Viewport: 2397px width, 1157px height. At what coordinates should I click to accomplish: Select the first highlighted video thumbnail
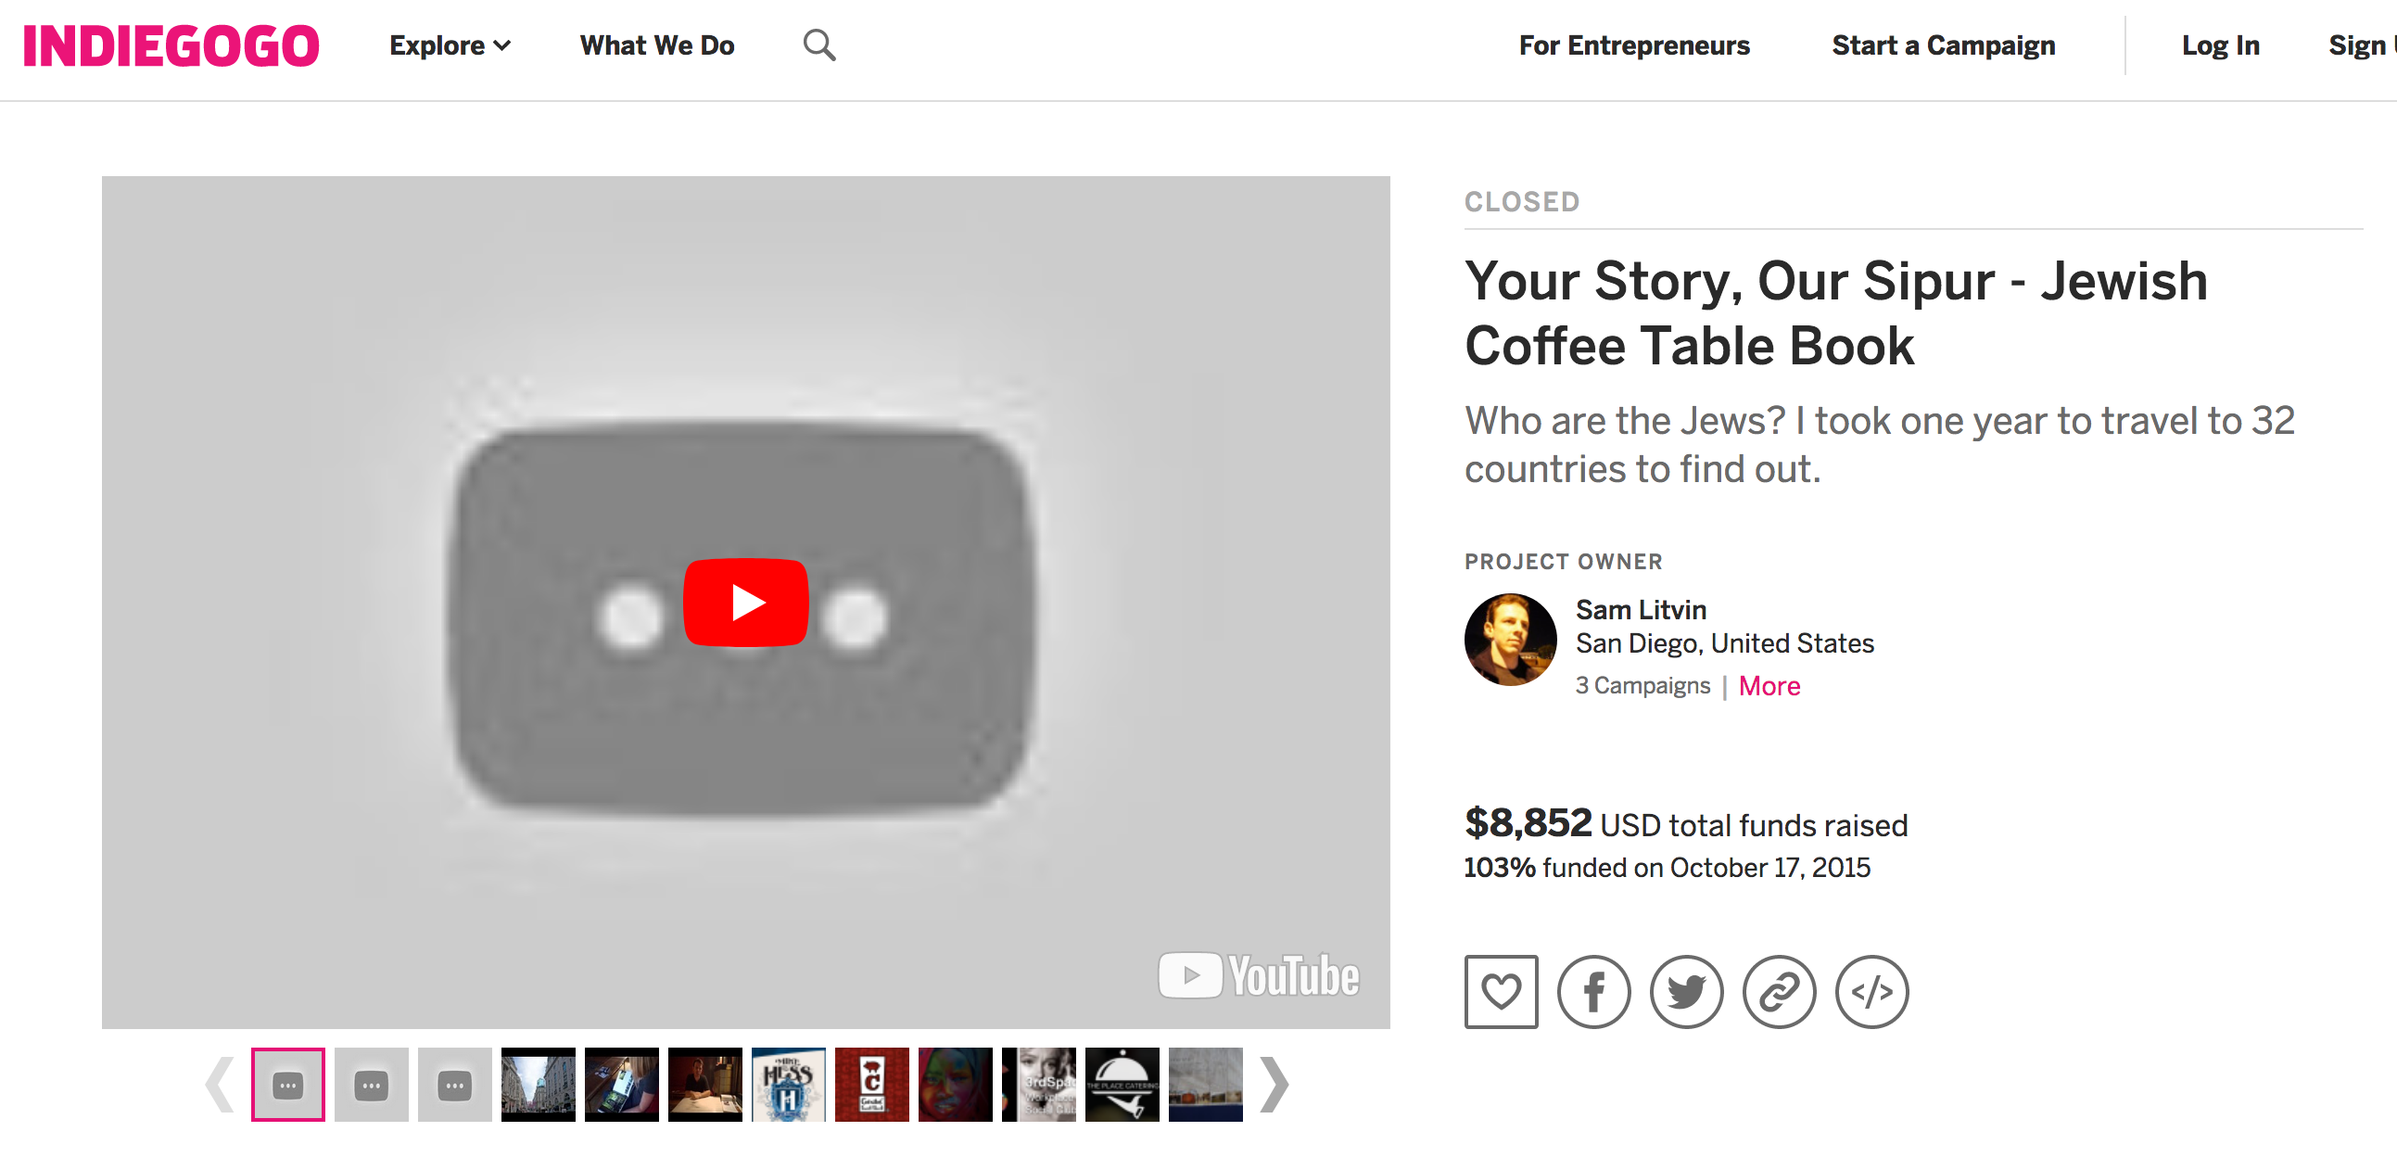[x=287, y=1085]
